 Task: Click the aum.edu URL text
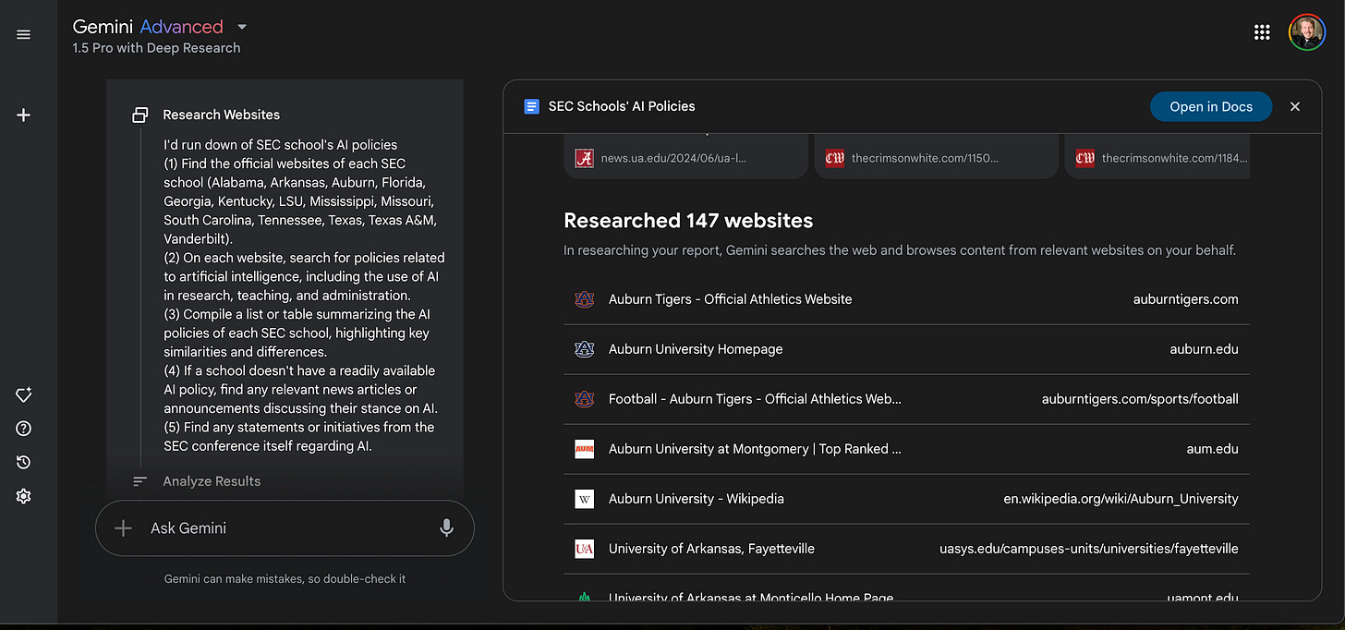click(1212, 449)
